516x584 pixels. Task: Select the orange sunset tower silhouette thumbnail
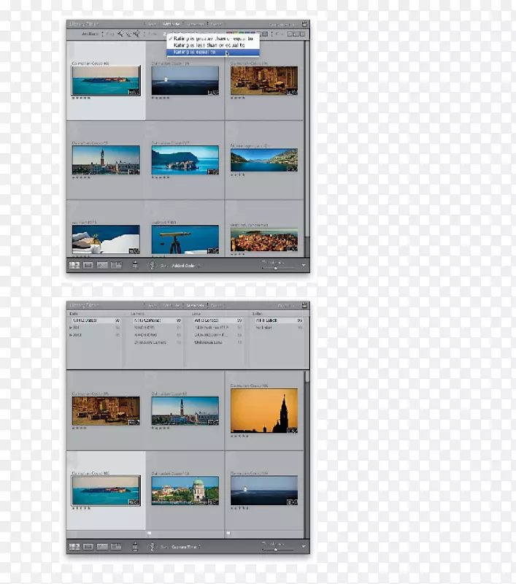(264, 412)
